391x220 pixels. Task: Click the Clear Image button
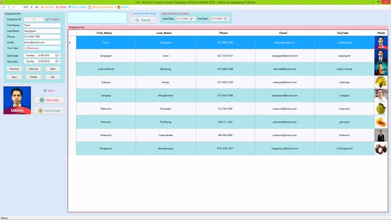coord(49,100)
